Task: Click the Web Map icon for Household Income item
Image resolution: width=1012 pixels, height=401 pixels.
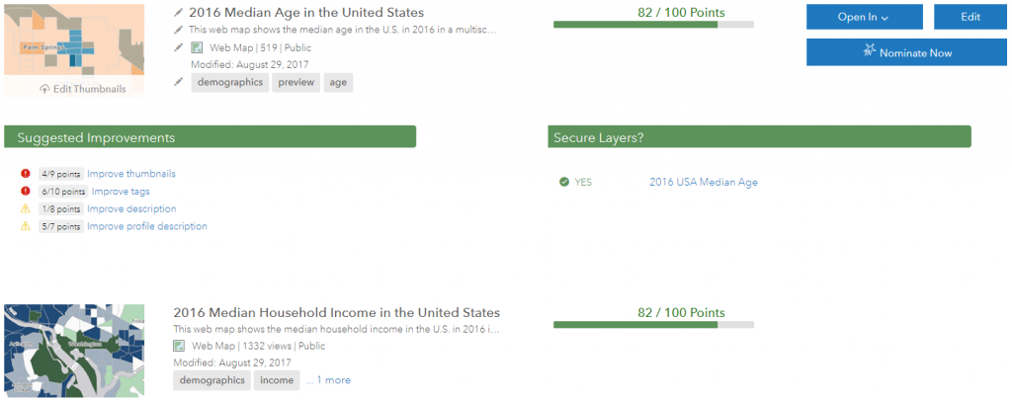Action: coord(179,347)
